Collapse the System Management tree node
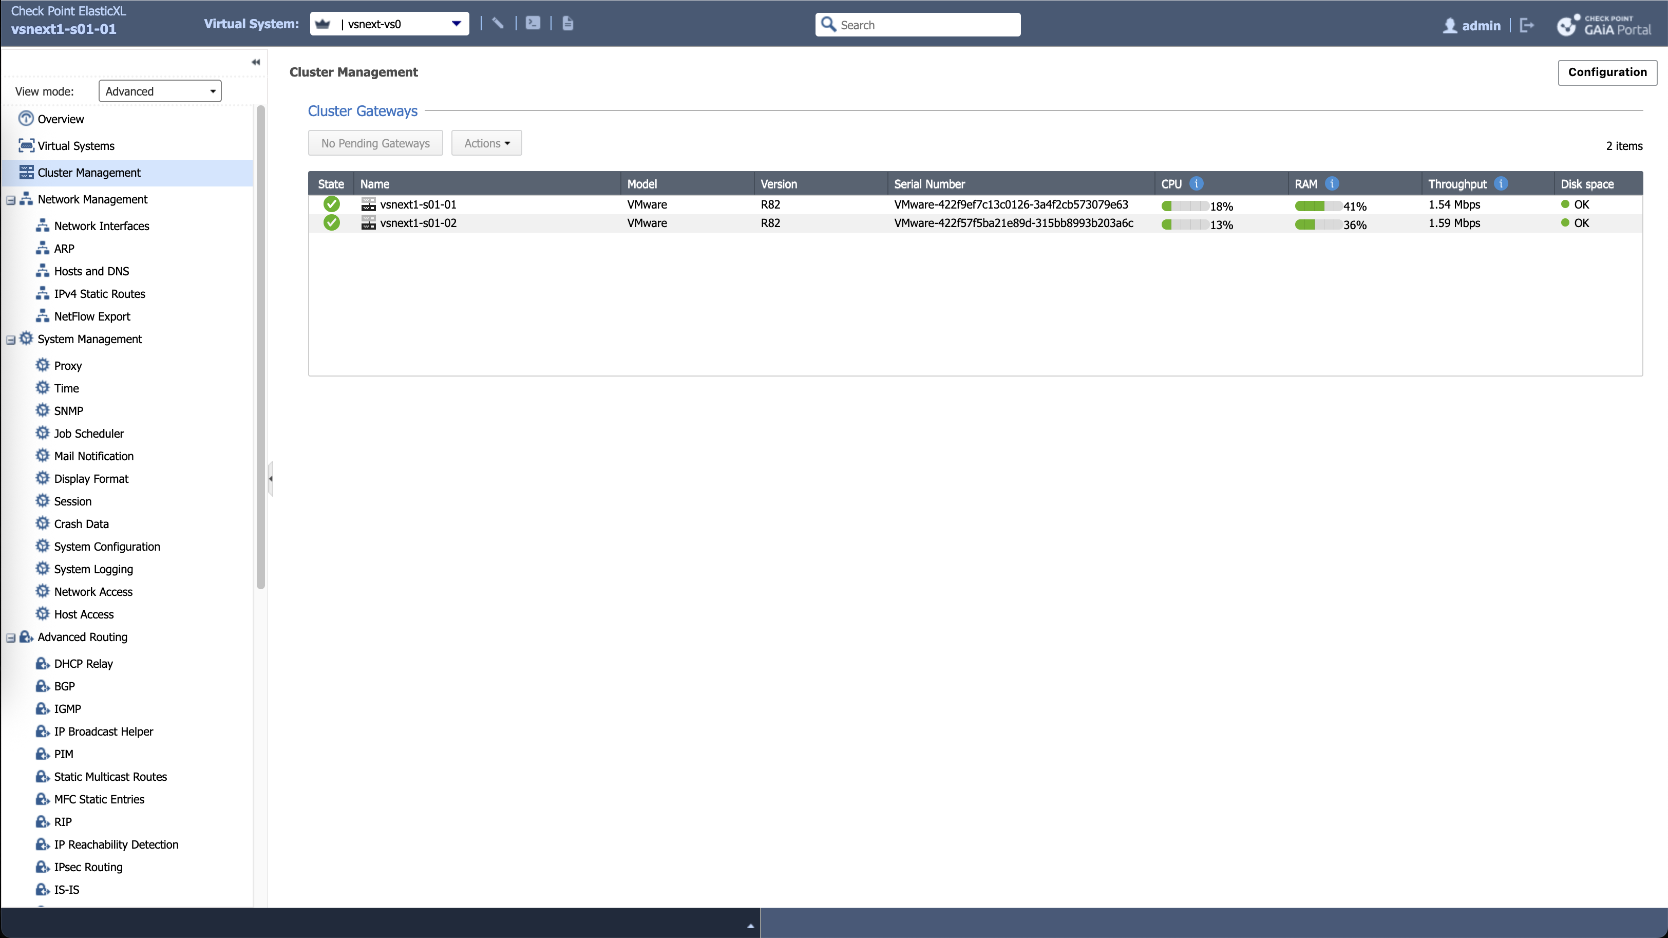The width and height of the screenshot is (1668, 938). [11, 340]
